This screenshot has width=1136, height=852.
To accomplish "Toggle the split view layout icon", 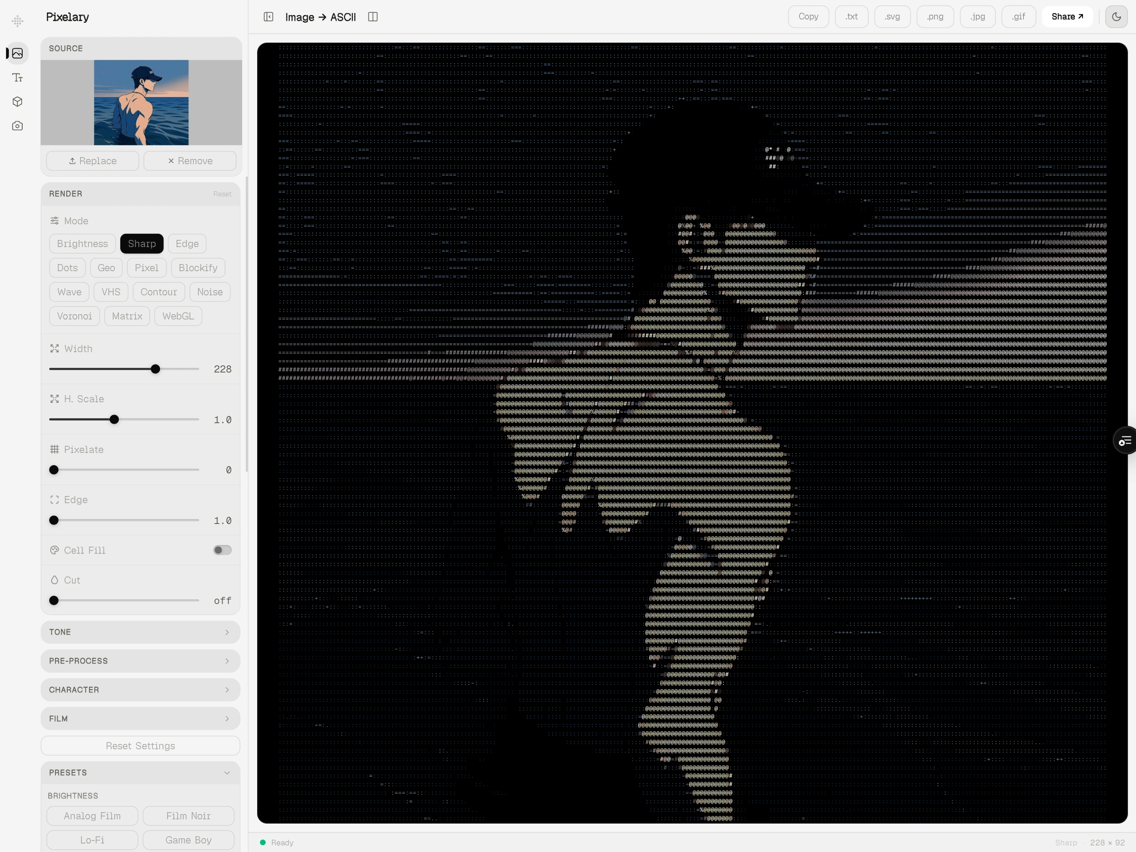I will click(x=373, y=17).
